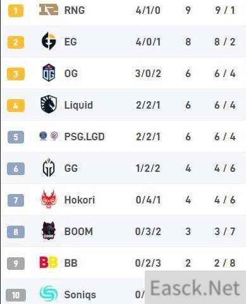Click the rank 10 grey badge
Image resolution: width=246 pixels, height=304 pixels.
coord(16,295)
